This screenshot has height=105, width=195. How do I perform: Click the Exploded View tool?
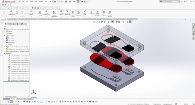point(85,13)
